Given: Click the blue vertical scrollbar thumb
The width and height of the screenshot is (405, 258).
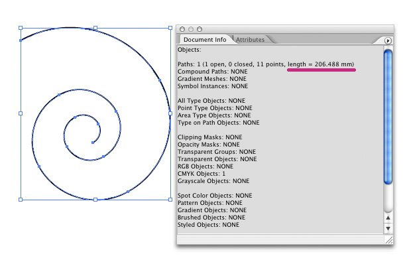Looking at the screenshot, I should 388,117.
